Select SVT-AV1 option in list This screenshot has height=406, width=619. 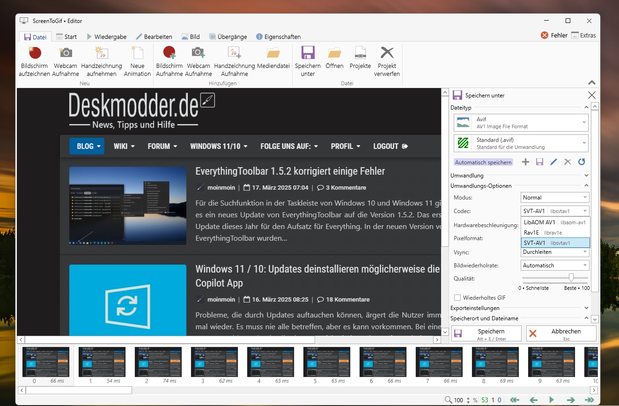(555, 243)
